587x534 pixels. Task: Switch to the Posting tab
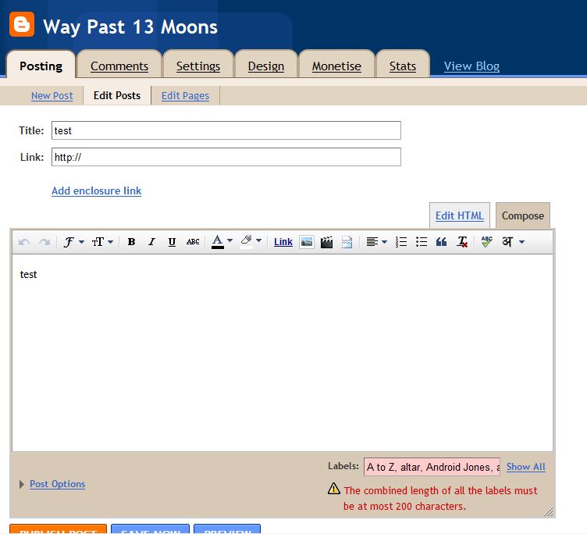click(41, 66)
